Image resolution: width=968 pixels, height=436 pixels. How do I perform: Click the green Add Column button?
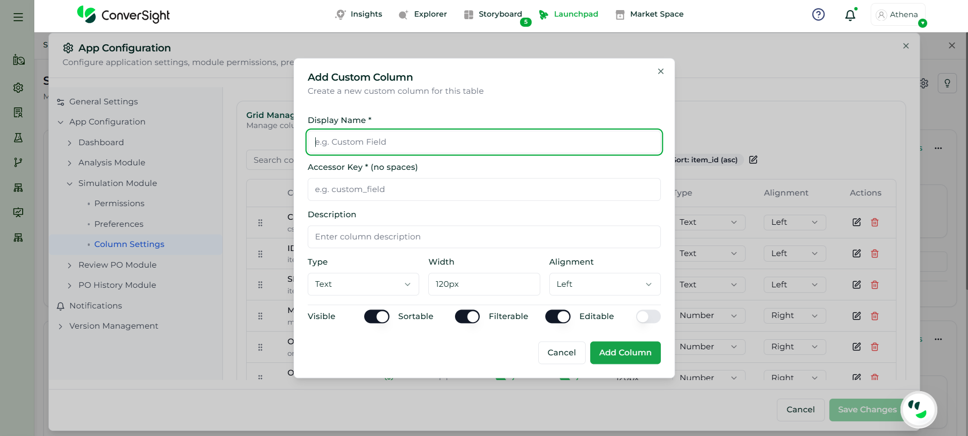pos(625,353)
